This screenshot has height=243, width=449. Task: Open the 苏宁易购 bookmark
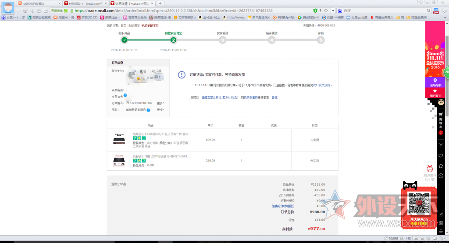[185, 18]
